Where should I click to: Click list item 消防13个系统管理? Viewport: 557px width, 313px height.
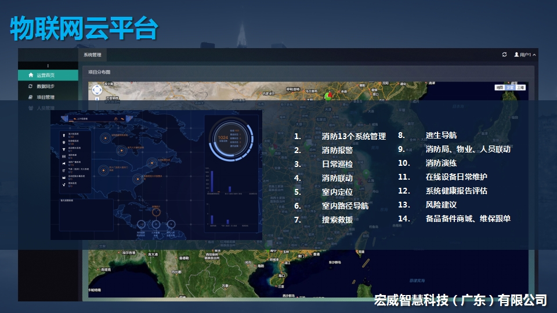(x=354, y=136)
